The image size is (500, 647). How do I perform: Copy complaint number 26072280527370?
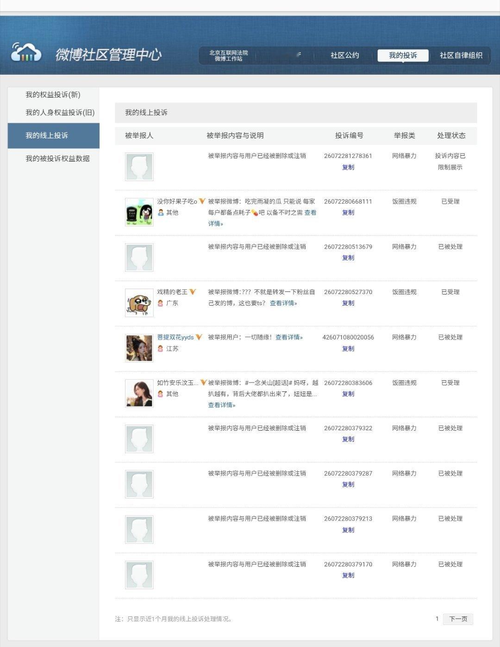coord(348,303)
